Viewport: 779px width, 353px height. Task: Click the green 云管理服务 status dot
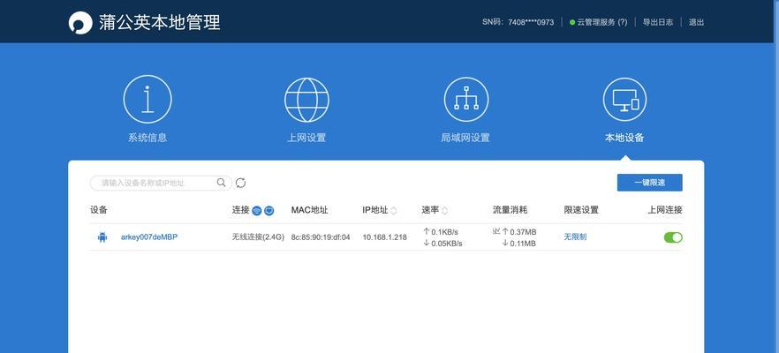572,22
